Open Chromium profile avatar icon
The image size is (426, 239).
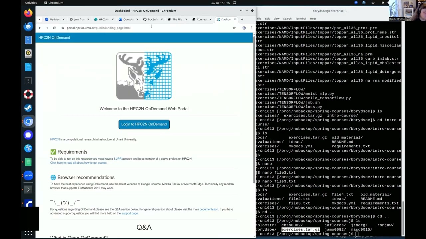(244, 28)
